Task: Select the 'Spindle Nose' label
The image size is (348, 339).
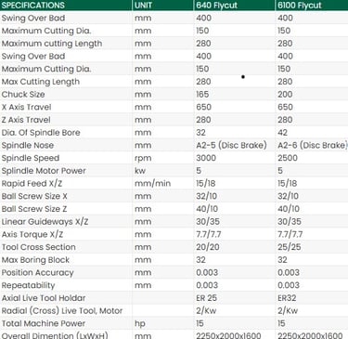Action: (28, 145)
